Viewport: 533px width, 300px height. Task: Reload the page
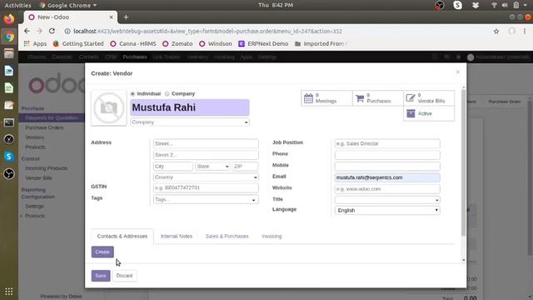(52, 31)
